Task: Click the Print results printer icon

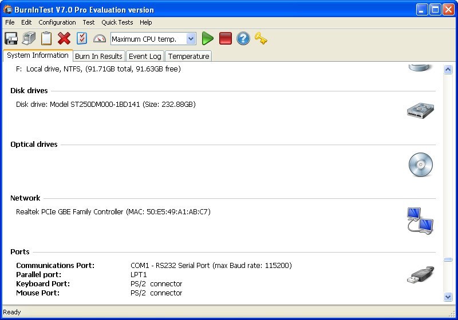Action: point(29,38)
